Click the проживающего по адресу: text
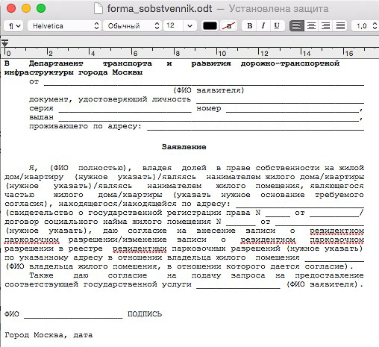Screen dimensions: 379x347 coord(85,126)
